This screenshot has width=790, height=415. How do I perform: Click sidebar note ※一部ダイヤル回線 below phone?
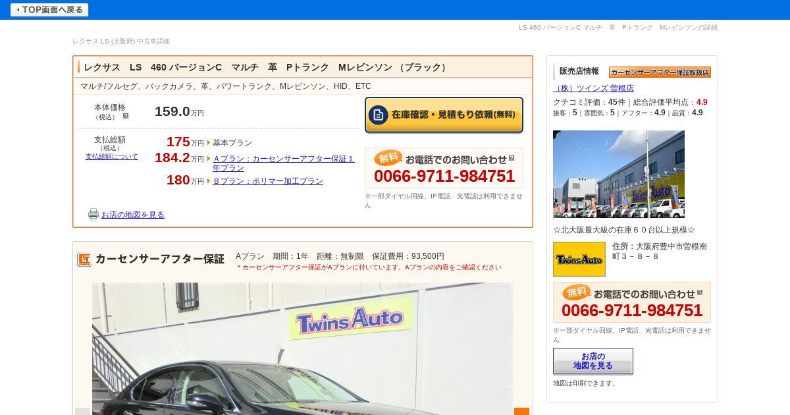(x=632, y=335)
